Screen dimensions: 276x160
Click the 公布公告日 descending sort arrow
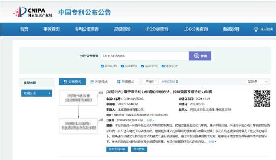177,82
